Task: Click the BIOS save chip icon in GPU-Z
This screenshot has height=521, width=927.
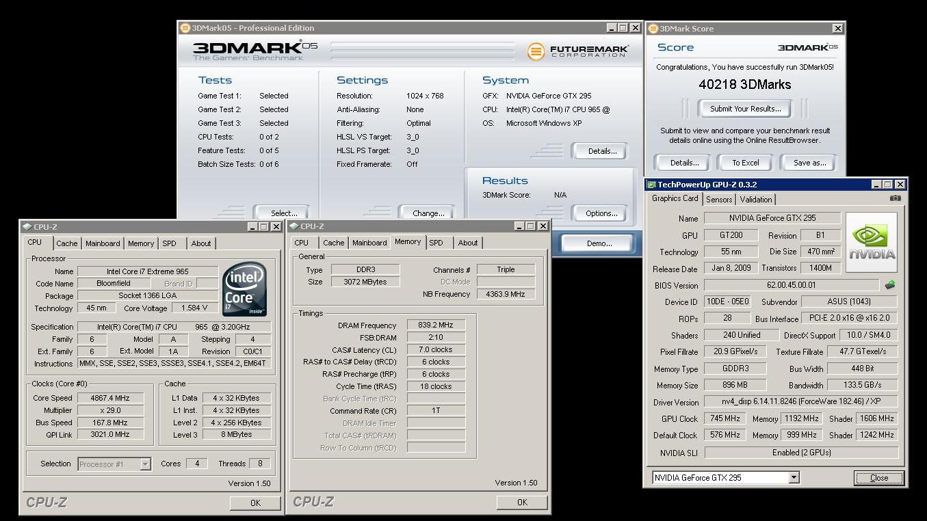Action: [889, 285]
